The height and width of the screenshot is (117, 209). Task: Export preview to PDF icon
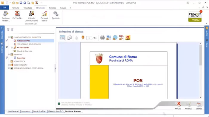click(x=122, y=38)
